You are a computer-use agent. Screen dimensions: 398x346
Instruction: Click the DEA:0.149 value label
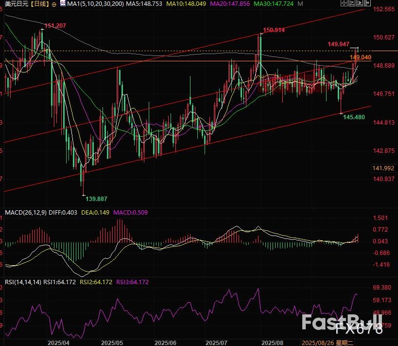98,212
